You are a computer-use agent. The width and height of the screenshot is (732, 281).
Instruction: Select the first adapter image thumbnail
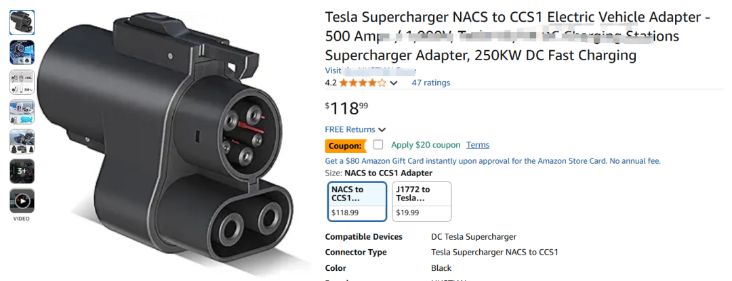point(22,22)
